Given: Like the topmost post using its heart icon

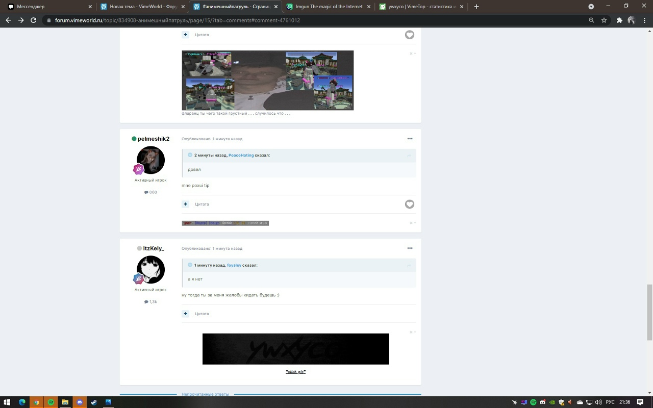Looking at the screenshot, I should [410, 35].
